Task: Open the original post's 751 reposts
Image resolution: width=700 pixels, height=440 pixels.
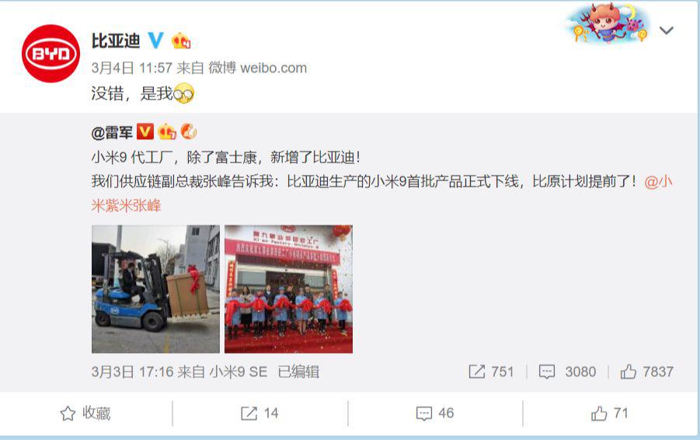Action: (491, 372)
